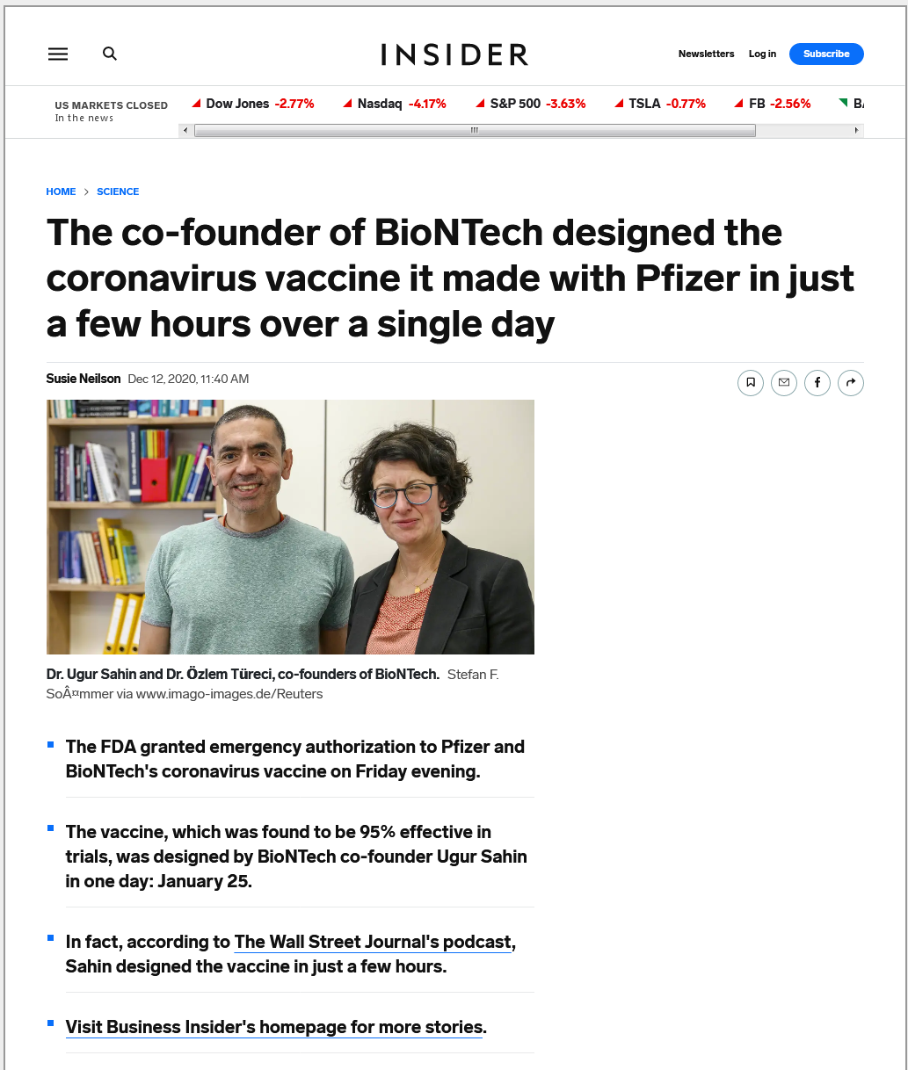Click the market ticker scrollbar thumb
The width and height of the screenshot is (908, 1070).
tap(475, 130)
